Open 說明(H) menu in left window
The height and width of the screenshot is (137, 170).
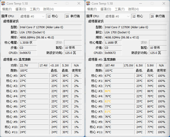(48, 9)
